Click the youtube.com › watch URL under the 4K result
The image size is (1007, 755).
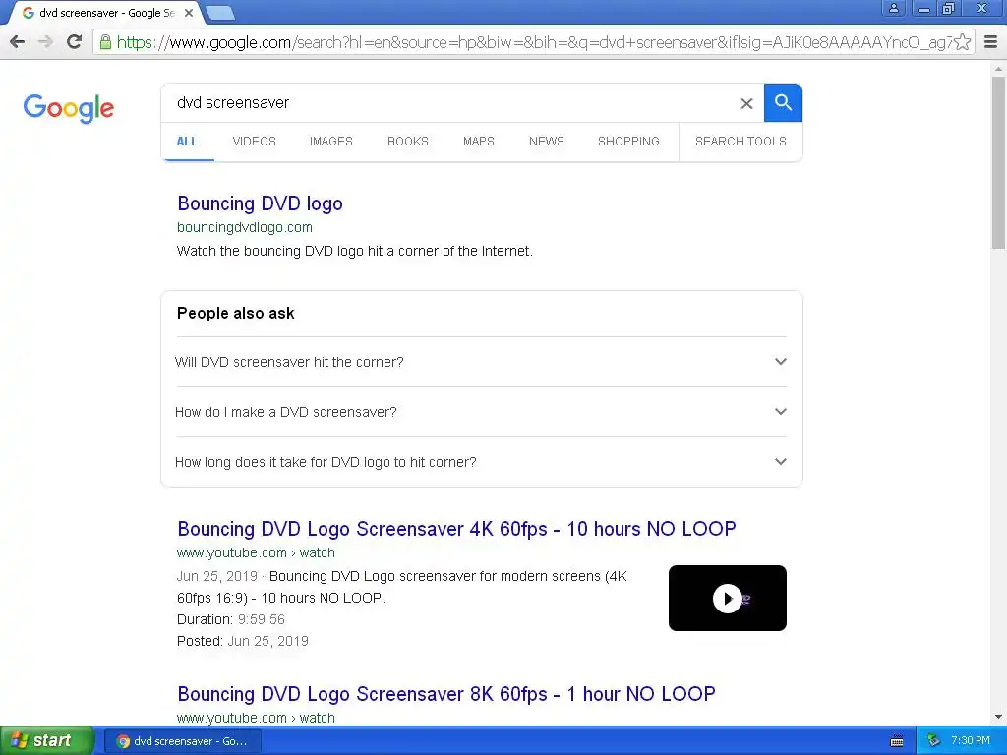coord(256,552)
